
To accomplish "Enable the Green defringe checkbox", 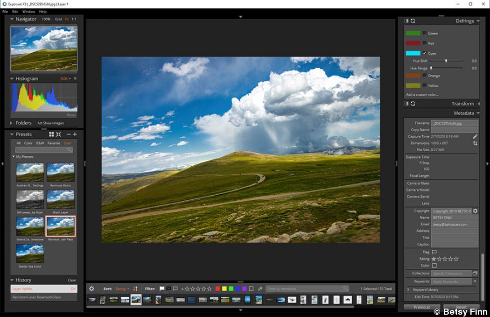I will coord(425,33).
